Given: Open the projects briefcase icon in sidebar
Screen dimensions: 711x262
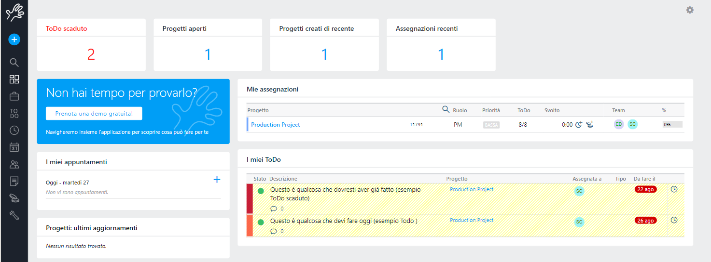Looking at the screenshot, I should (14, 96).
